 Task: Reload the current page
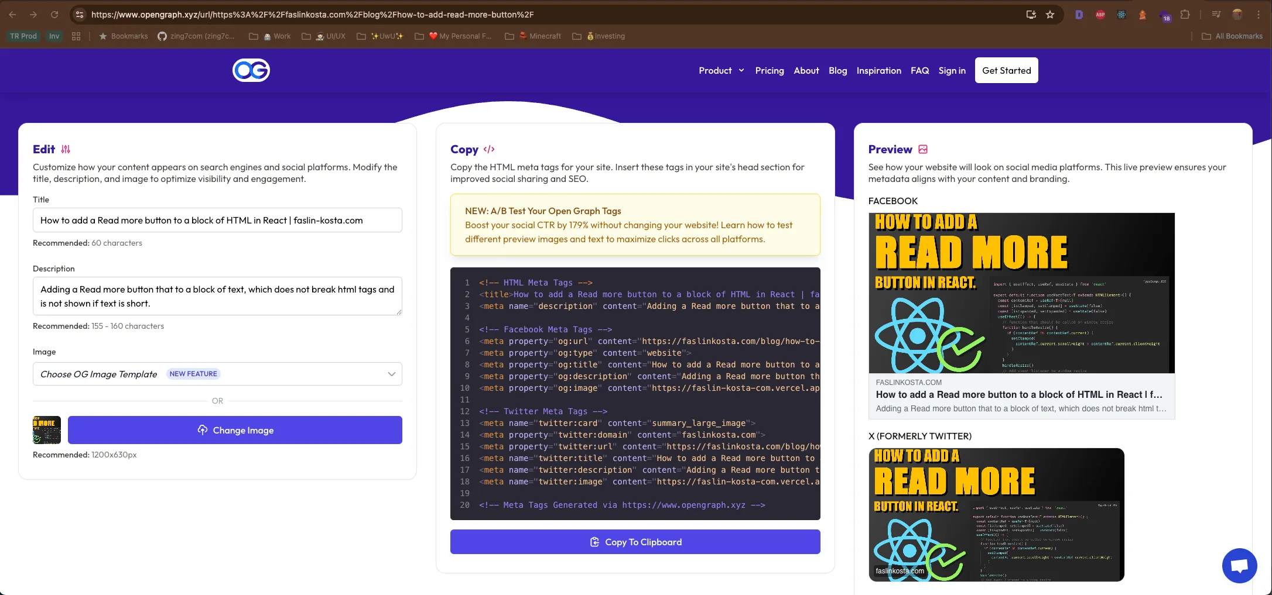[x=54, y=15]
